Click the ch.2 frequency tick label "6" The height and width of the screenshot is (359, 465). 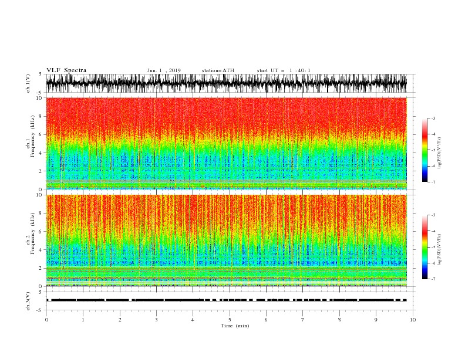tap(41, 232)
